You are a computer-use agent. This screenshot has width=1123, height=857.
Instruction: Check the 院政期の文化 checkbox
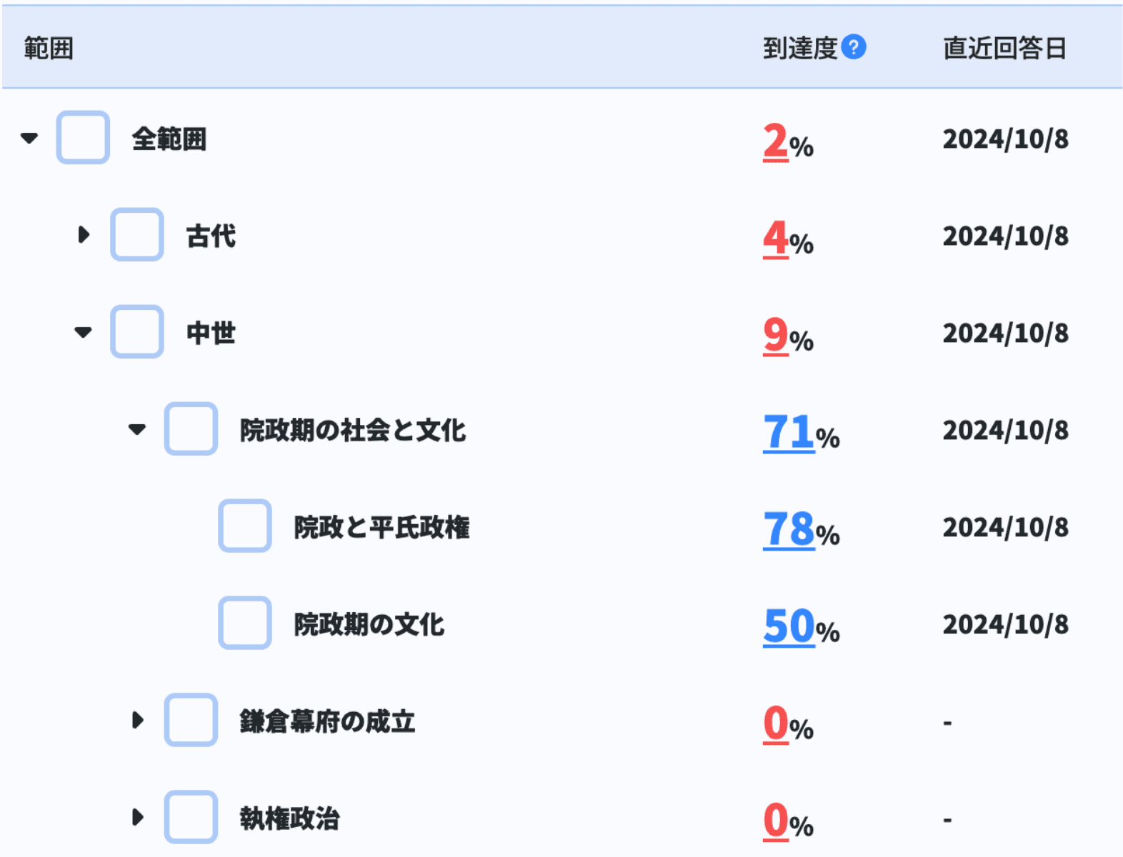244,624
